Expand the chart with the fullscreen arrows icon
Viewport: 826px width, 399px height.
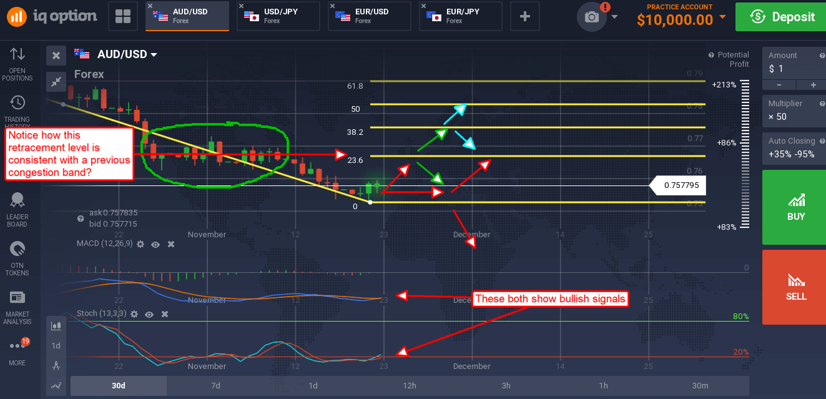click(56, 81)
